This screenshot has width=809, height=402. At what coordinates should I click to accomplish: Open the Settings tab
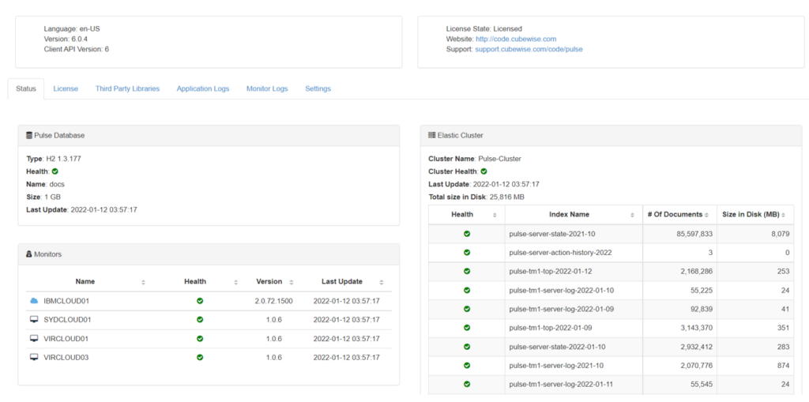click(318, 88)
